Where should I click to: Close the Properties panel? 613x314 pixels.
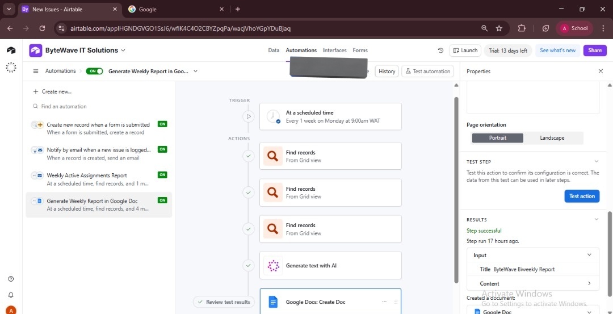point(601,71)
